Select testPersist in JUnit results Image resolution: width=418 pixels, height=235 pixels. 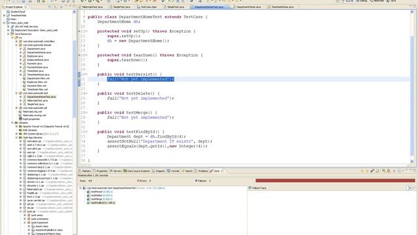coord(100,192)
